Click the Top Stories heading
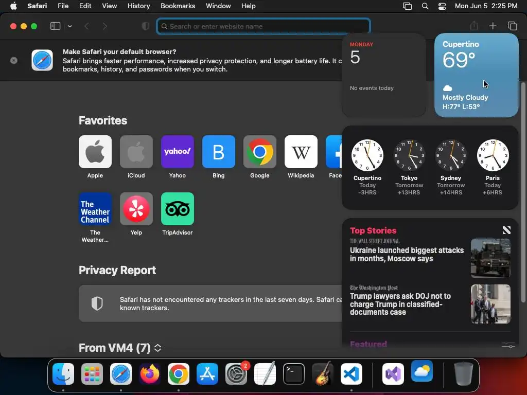This screenshot has width=527, height=395. pyautogui.click(x=373, y=230)
